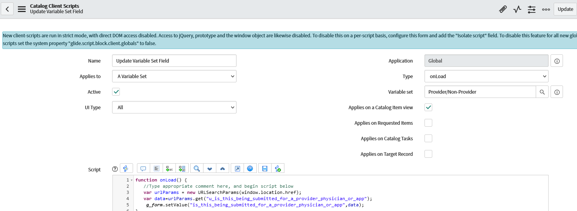Open the script editor help icon
Viewport: 577px width, 211px height.
(x=250, y=168)
